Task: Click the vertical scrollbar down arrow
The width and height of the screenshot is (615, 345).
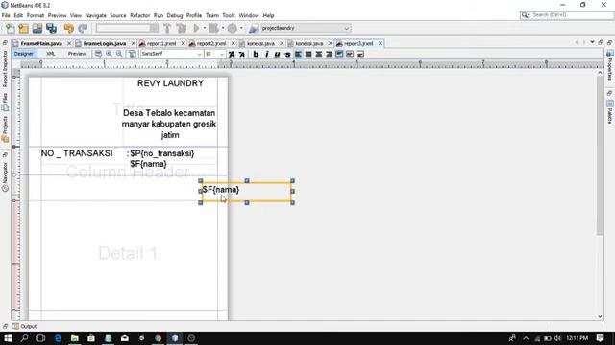Action: click(600, 317)
